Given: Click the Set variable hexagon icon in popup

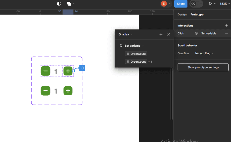Looking at the screenshot, I should [x=121, y=46].
